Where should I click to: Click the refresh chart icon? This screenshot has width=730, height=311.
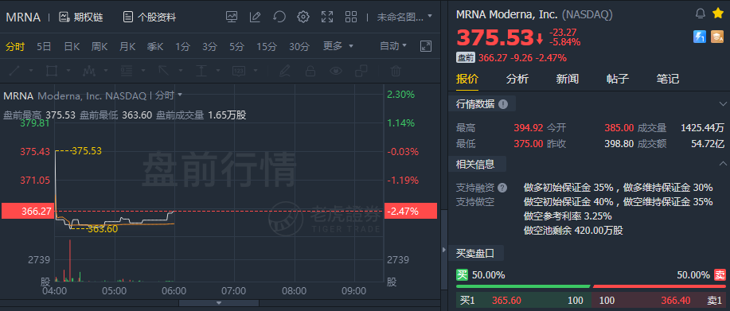pos(279,17)
